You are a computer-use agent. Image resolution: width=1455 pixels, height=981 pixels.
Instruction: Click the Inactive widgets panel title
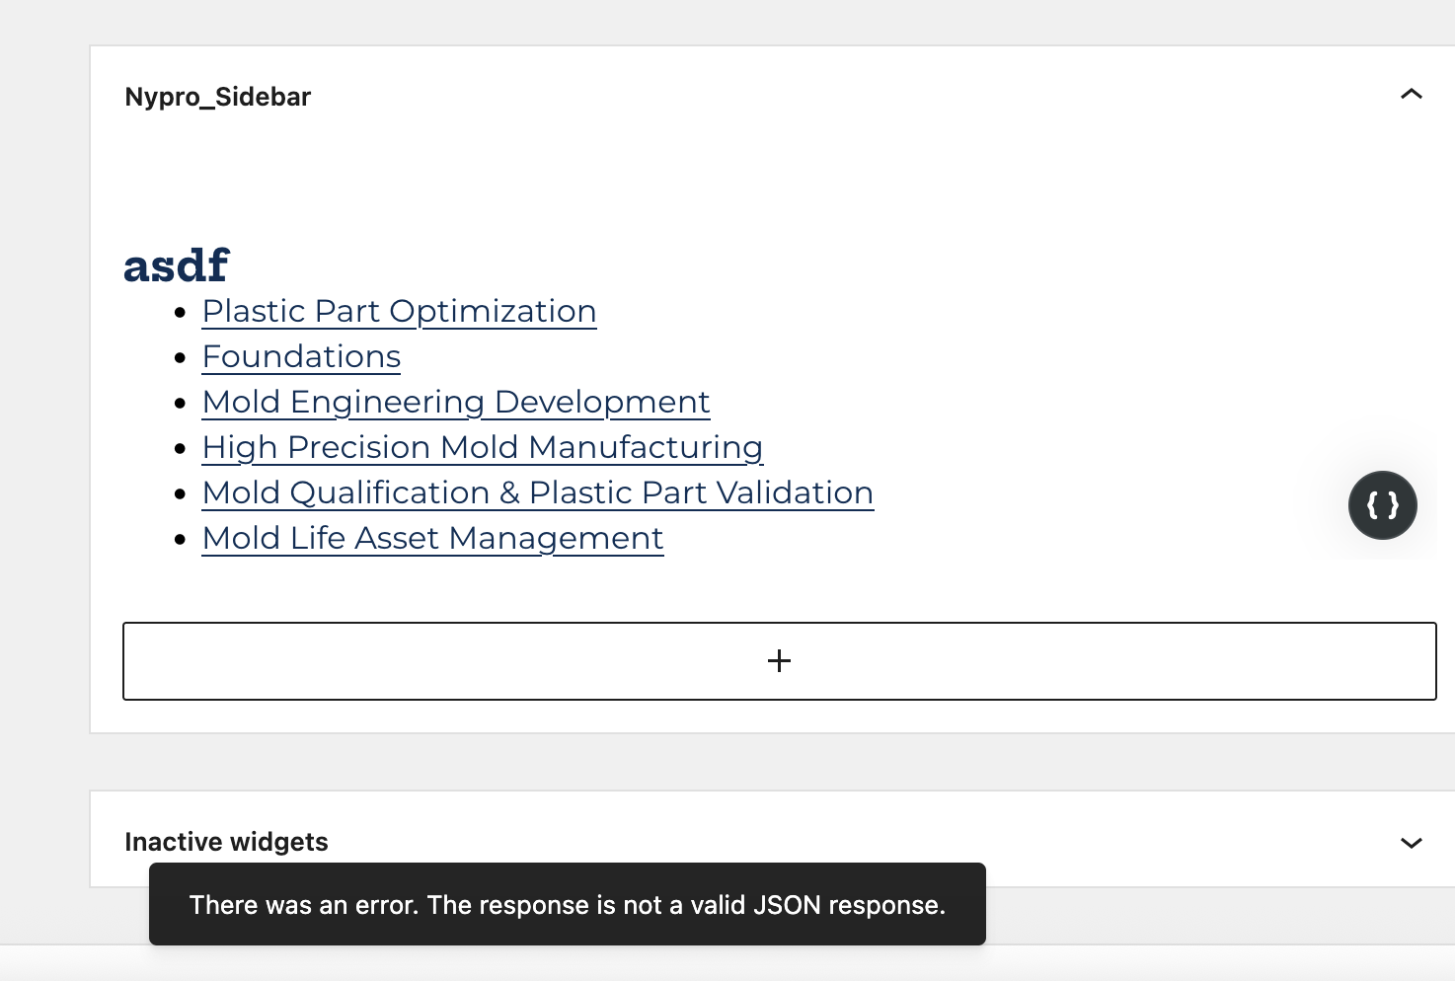point(226,842)
